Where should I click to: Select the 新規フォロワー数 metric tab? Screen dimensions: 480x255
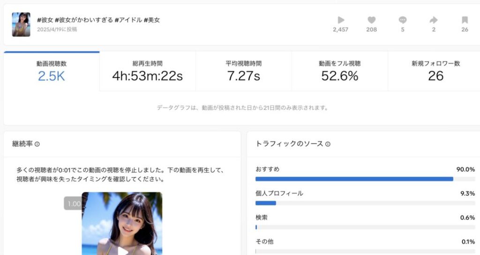(x=435, y=71)
